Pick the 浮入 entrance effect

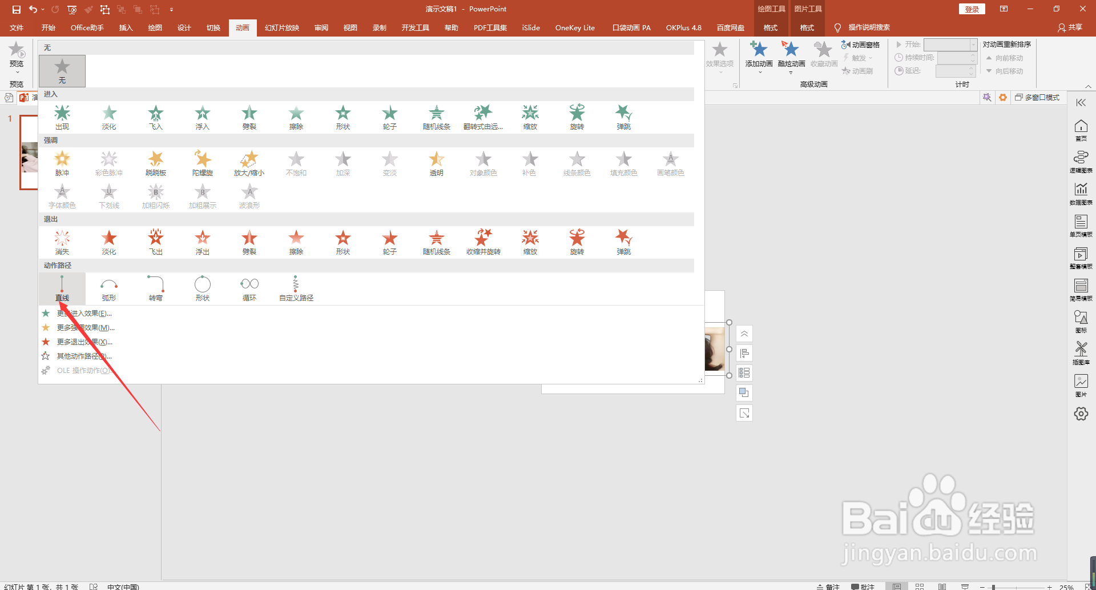[x=203, y=117]
